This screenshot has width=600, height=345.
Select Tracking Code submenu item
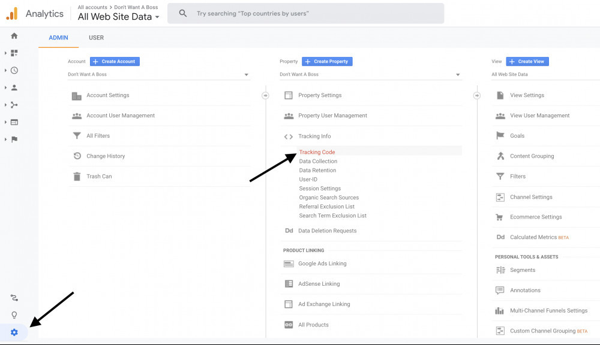click(x=317, y=152)
